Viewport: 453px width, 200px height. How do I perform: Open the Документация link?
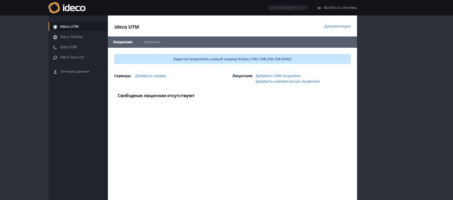pyautogui.click(x=337, y=26)
